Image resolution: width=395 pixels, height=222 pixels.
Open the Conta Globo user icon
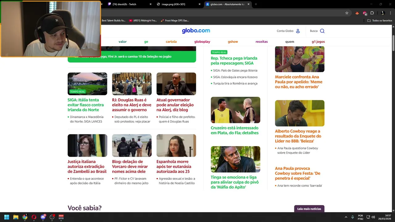coord(298,31)
